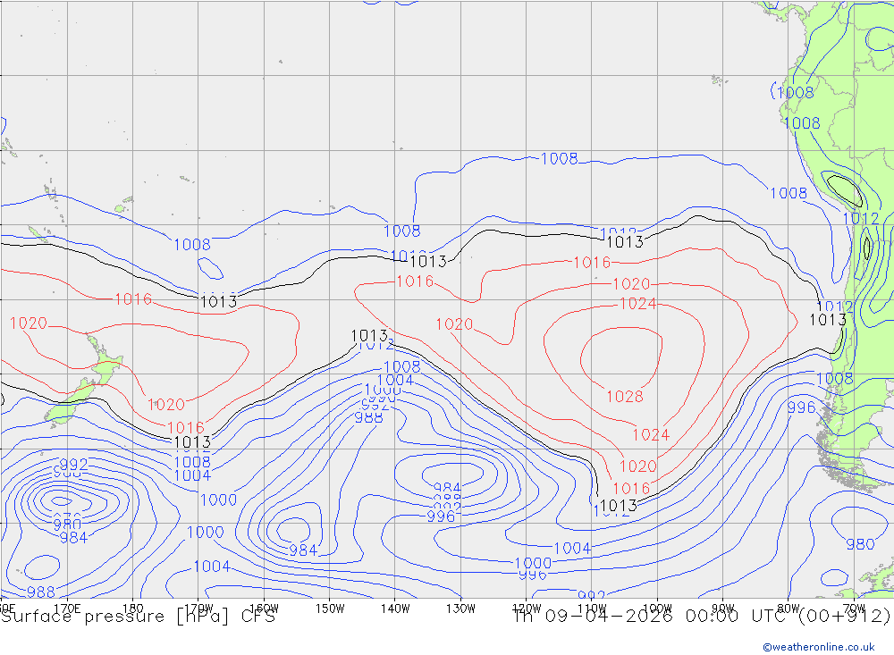Click the 980 label south of South America
Screen dimensions: 894x655
coord(860,544)
